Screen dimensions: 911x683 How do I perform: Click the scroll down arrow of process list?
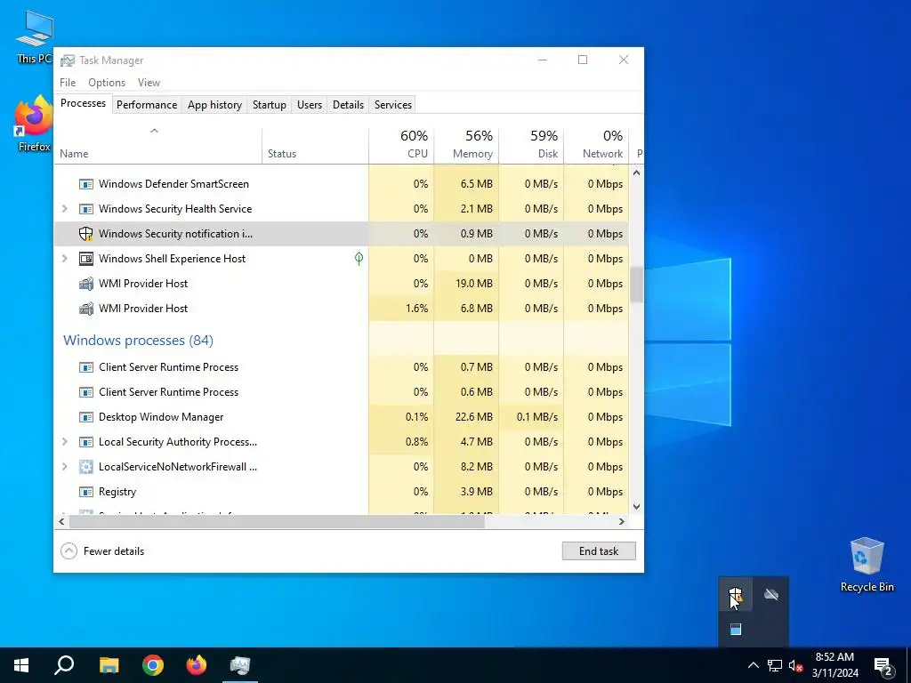pos(636,506)
